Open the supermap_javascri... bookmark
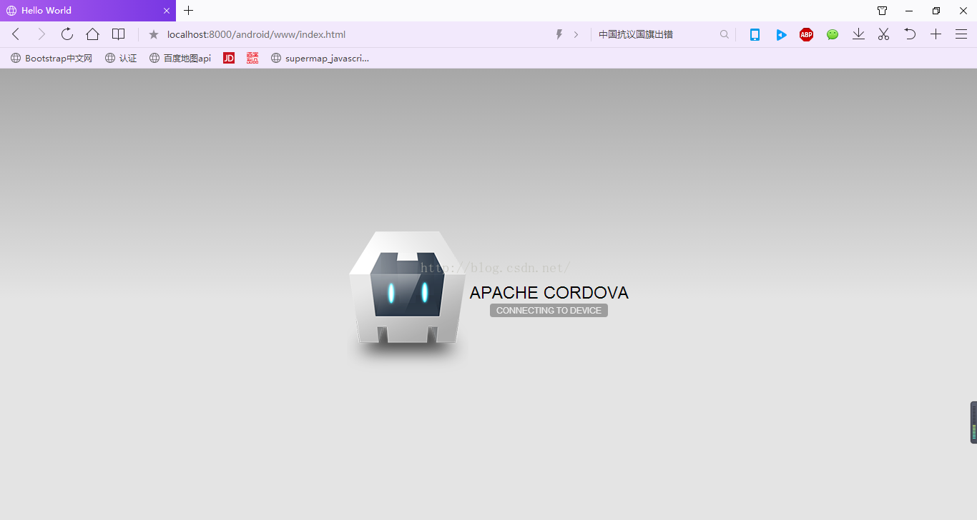977x520 pixels. coord(320,59)
